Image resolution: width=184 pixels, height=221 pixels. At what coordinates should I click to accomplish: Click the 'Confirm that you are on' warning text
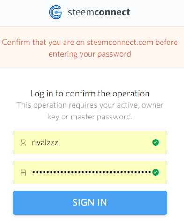[44, 43]
